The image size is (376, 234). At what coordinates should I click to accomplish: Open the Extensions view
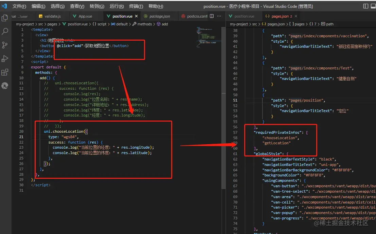pyautogui.click(x=5, y=72)
